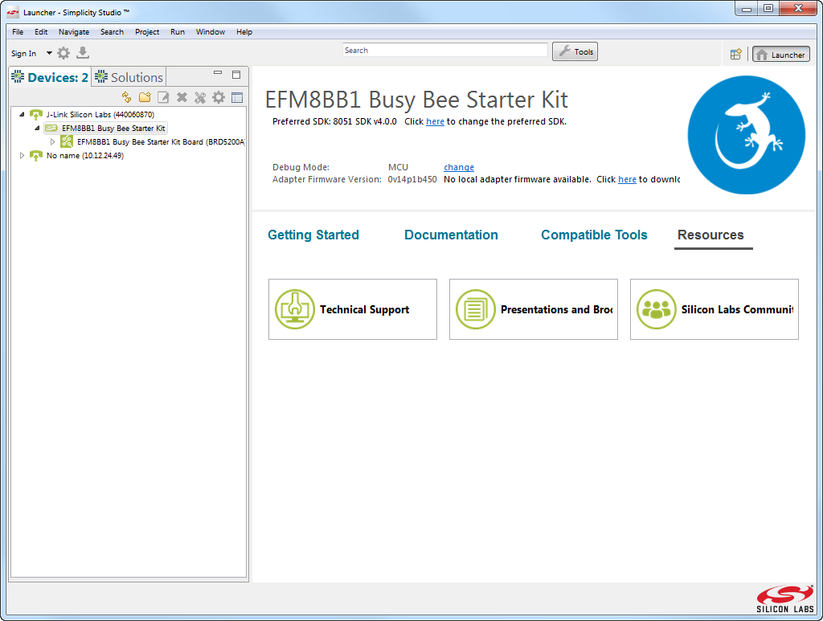Refresh detected hardware in Devices panel

(x=126, y=97)
